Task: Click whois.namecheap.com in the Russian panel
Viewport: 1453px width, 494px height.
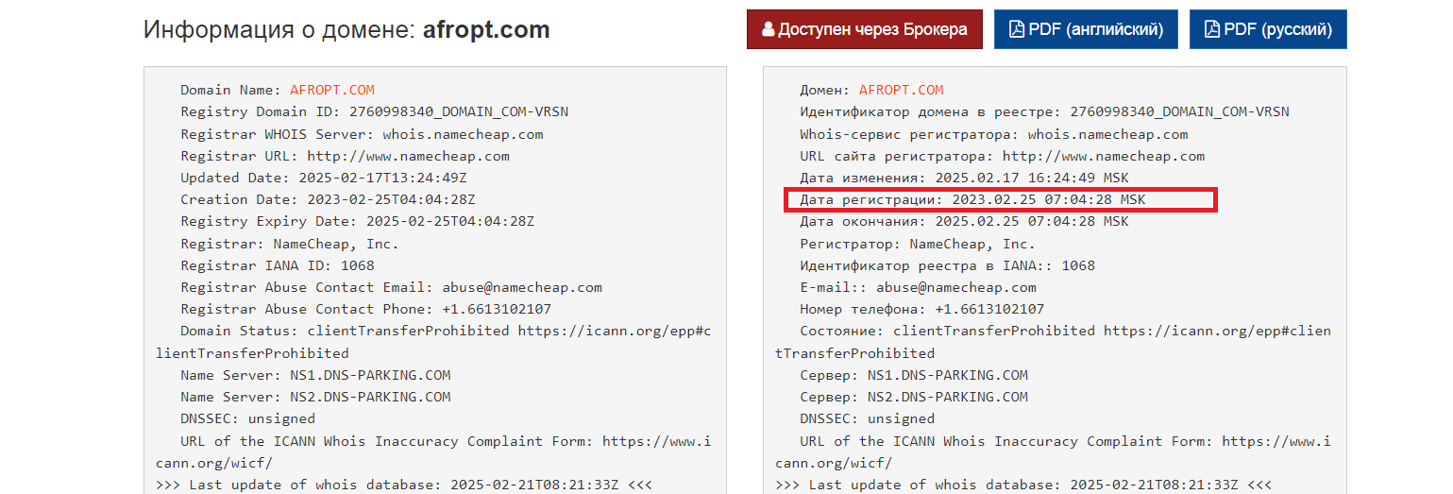Action: pyautogui.click(x=1107, y=134)
